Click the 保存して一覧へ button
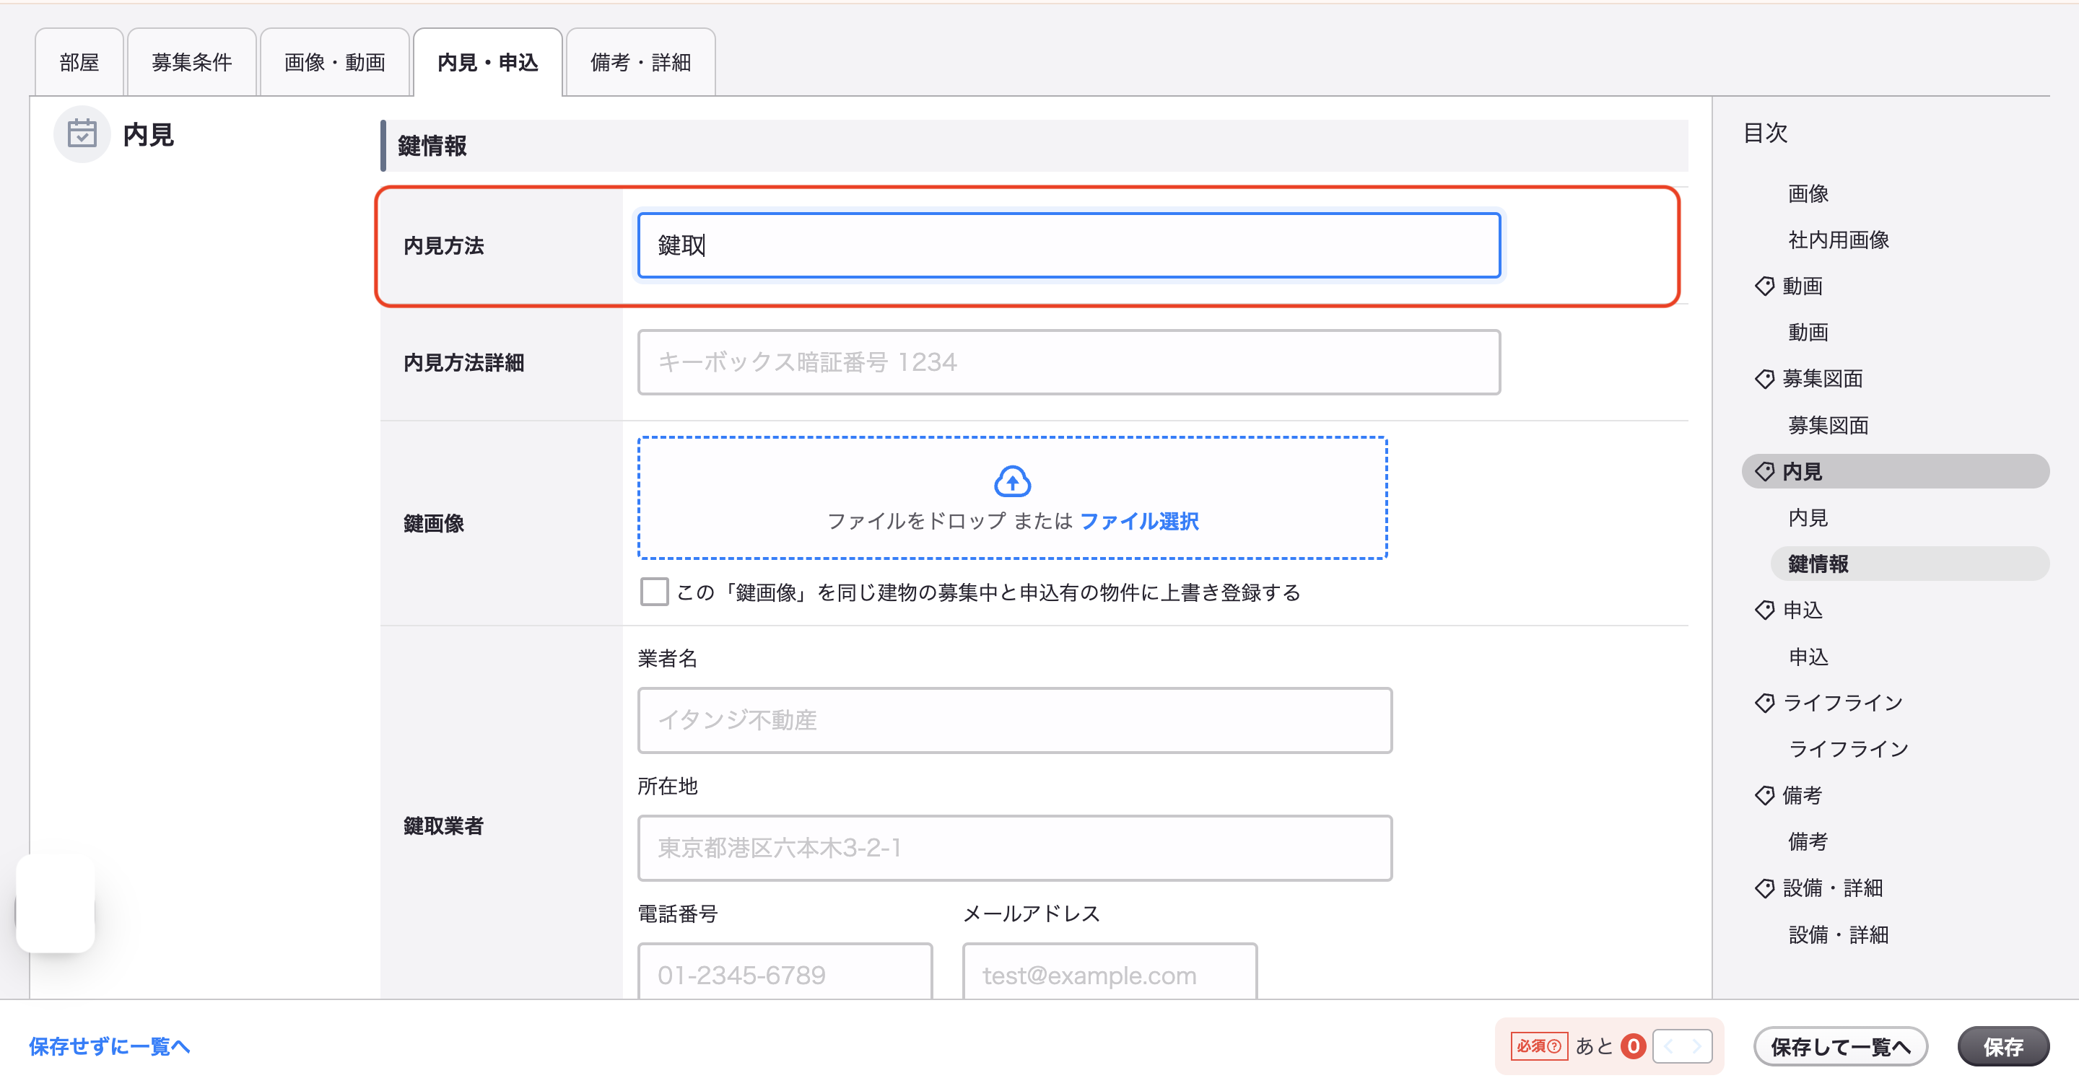The width and height of the screenshot is (2079, 1091). [1840, 1046]
